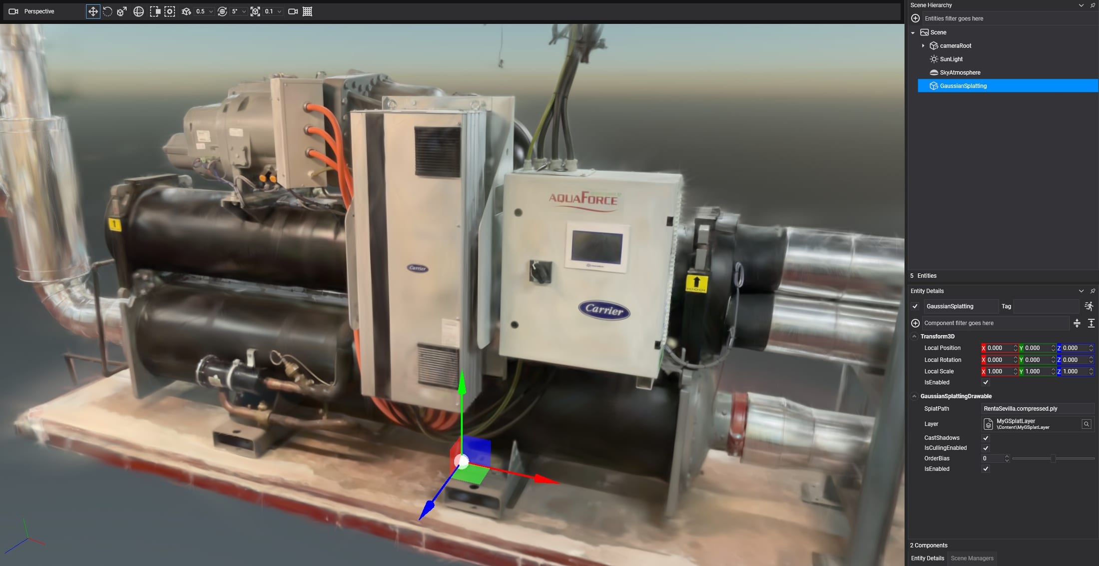Select the scale gizmo tool
Screen dimensions: 1099x566
[122, 11]
